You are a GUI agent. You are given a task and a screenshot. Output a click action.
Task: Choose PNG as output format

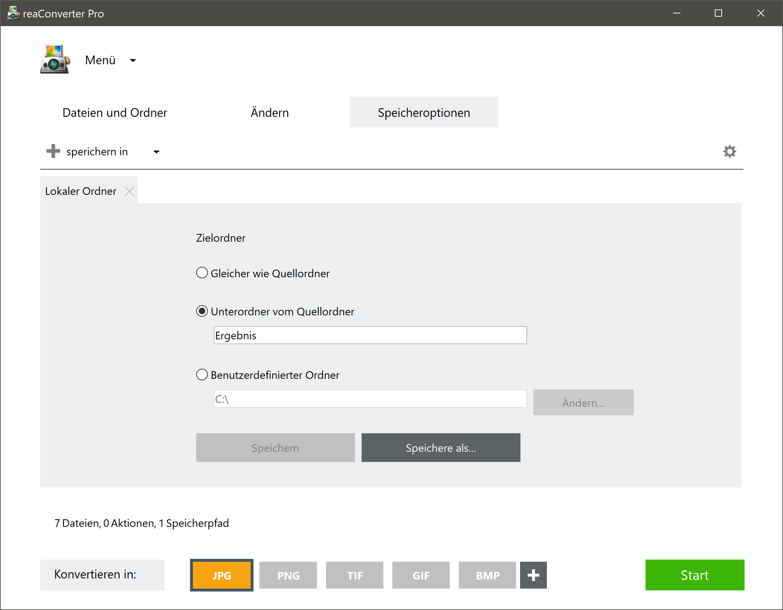point(288,575)
